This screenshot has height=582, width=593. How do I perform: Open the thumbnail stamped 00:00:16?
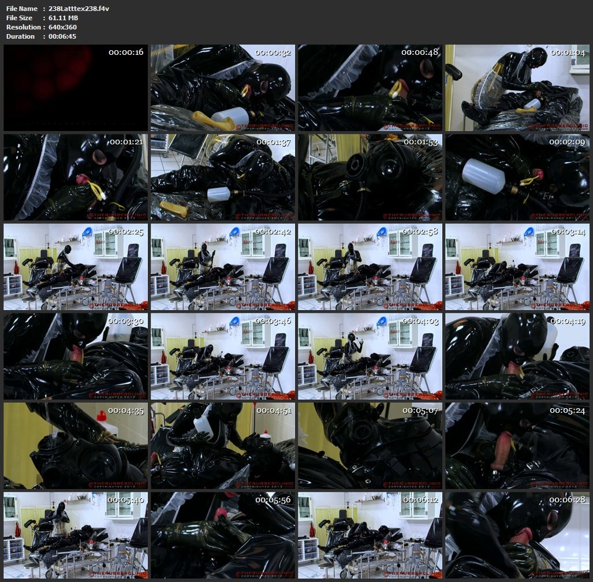coord(76,88)
